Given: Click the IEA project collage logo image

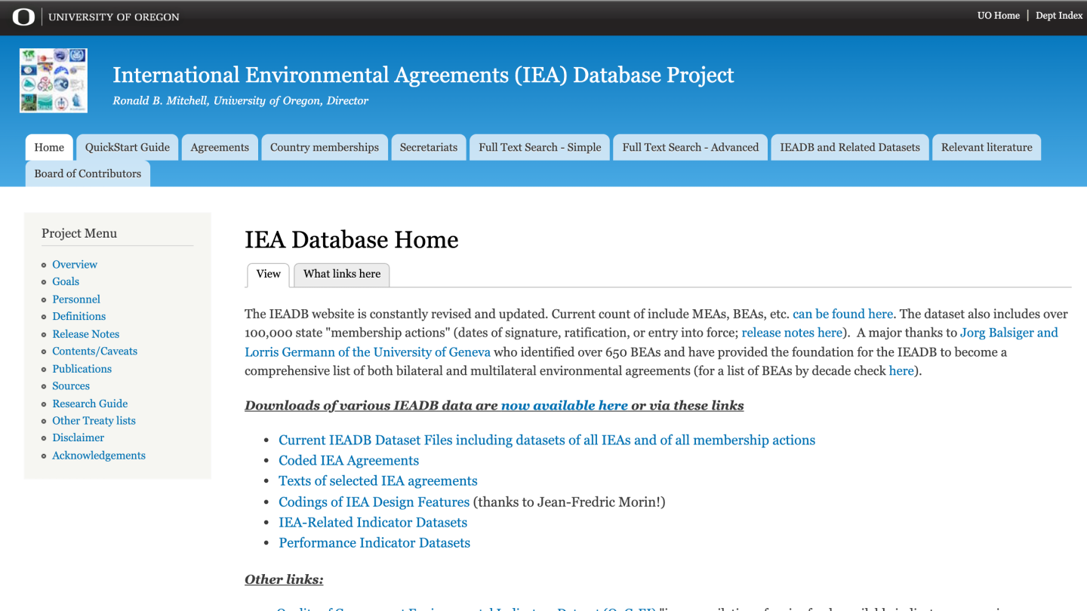Looking at the screenshot, I should pos(54,81).
